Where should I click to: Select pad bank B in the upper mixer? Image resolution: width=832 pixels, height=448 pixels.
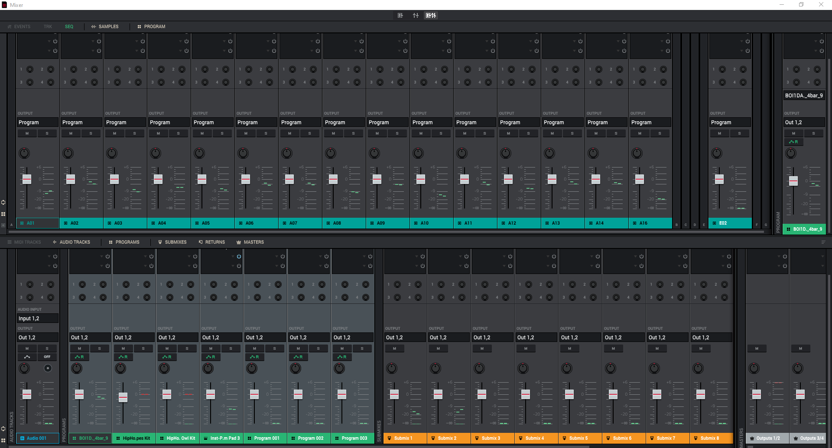pos(676,225)
